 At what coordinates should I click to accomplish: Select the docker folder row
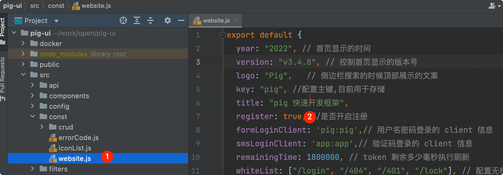click(x=98, y=43)
